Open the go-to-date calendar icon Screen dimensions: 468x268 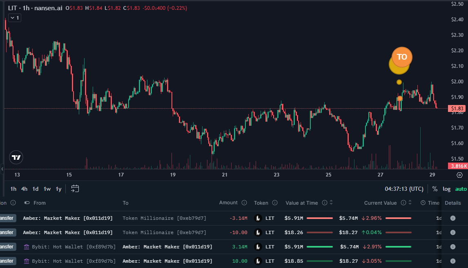click(75, 189)
